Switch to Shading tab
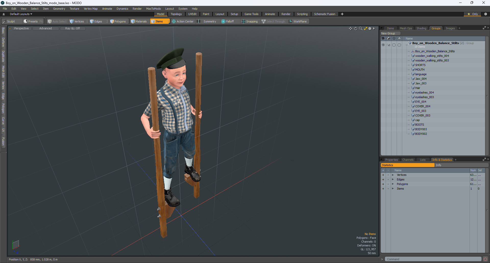The height and width of the screenshot is (263, 490). 421,28
